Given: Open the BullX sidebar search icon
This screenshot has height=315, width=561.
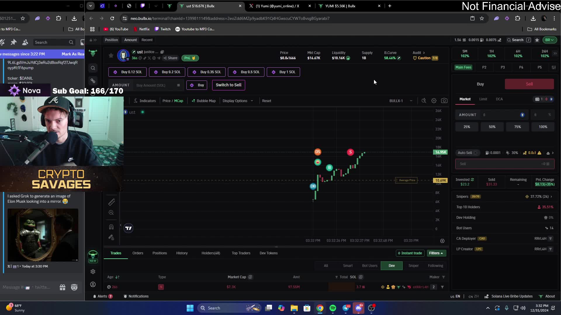Looking at the screenshot, I should pos(93,68).
